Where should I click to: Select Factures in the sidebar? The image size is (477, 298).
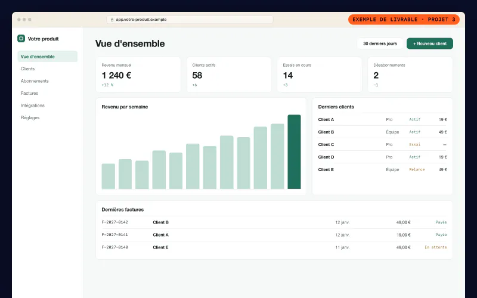click(29, 93)
